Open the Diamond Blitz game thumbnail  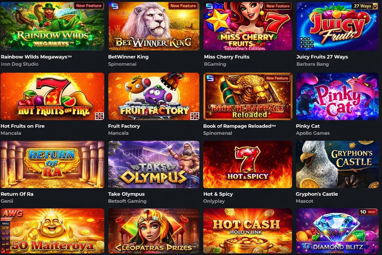pyautogui.click(x=339, y=231)
